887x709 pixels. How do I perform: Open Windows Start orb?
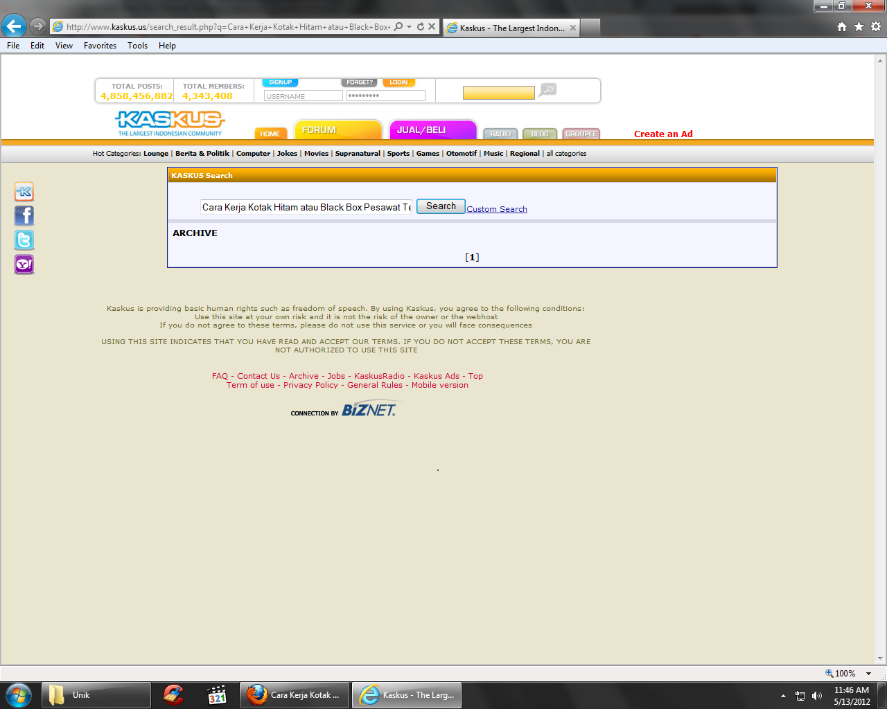[x=19, y=695]
